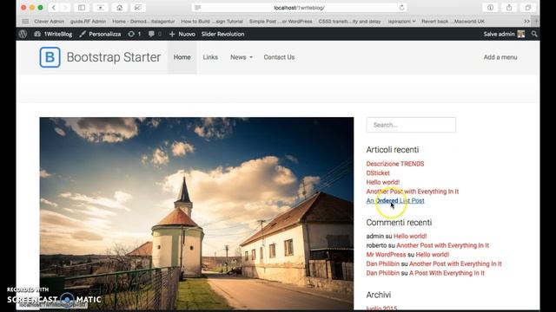The image size is (556, 312).
Task: Open the search magnifier in WordPress admin bar
Action: (534, 34)
